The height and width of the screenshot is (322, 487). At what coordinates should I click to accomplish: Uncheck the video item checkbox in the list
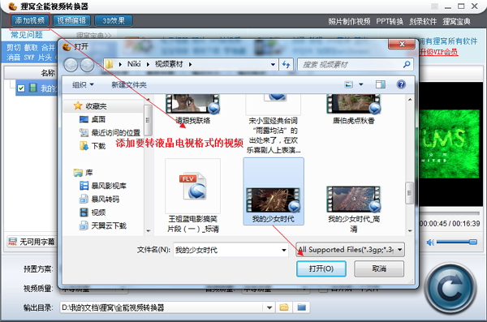coord(21,88)
